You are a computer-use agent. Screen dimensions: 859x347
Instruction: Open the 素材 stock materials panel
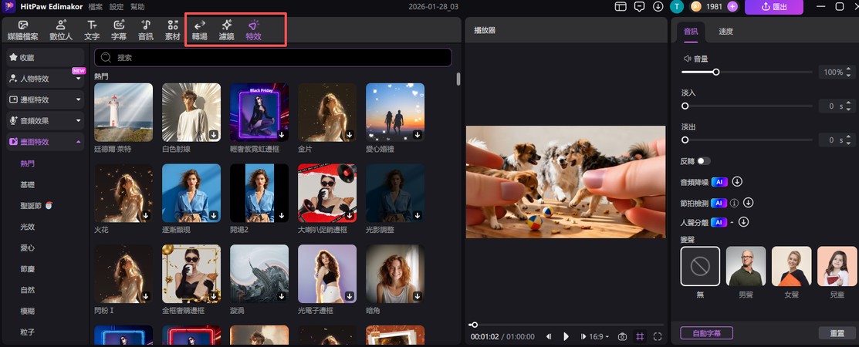(x=173, y=30)
